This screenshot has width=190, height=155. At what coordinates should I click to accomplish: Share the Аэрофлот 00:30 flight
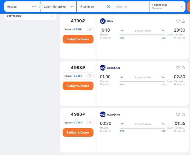tap(183, 115)
